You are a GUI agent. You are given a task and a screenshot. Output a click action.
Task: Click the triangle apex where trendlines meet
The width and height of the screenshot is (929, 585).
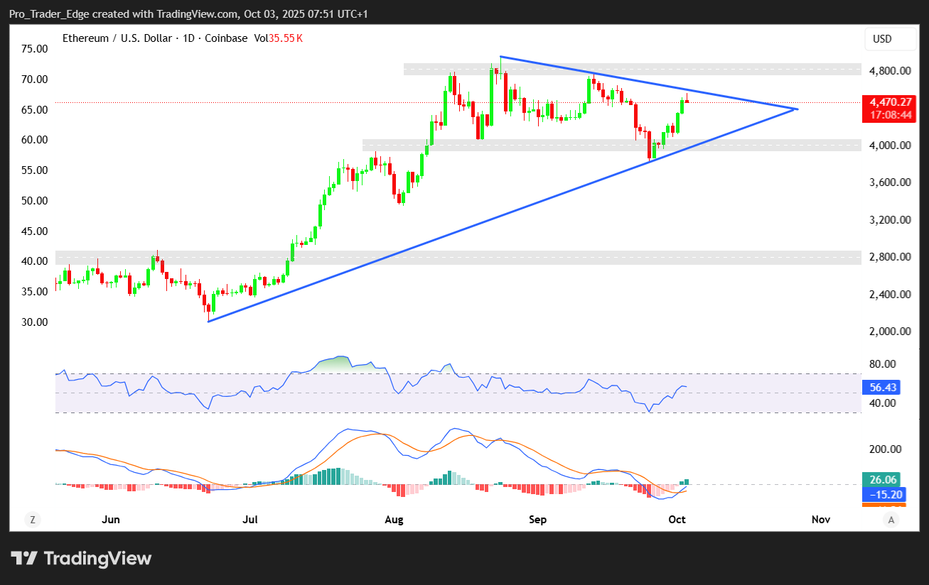(797, 109)
